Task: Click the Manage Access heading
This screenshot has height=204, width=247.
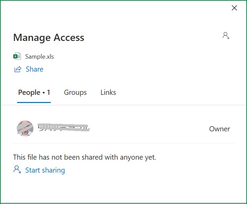Action: click(49, 38)
